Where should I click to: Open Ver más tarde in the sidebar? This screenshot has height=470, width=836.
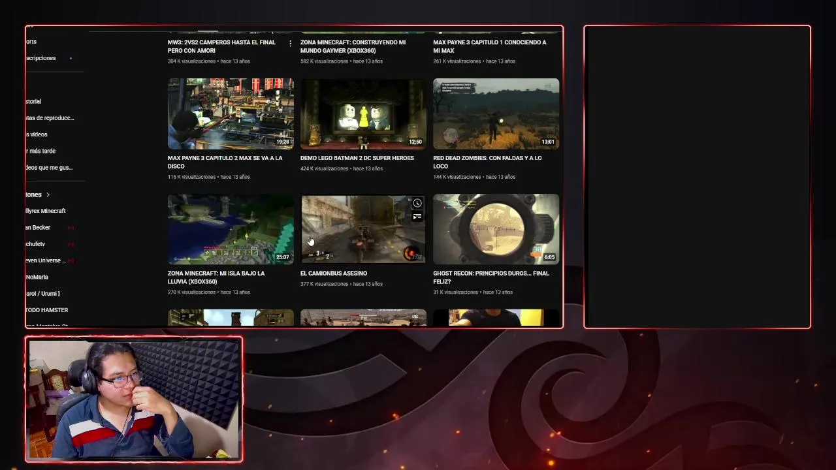coord(40,151)
